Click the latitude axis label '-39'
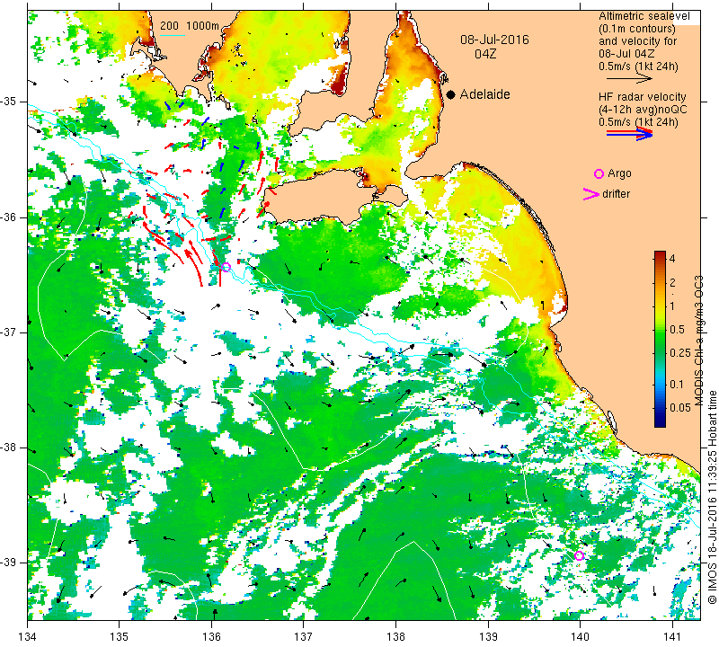Image resolution: width=719 pixels, height=647 pixels. click(x=8, y=563)
